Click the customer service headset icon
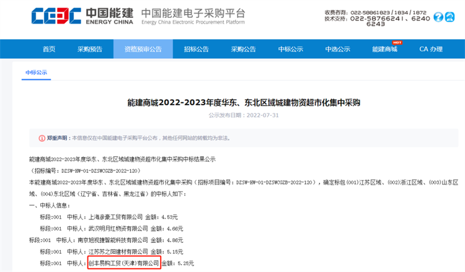Viewport: 465px width, 272px height. (449, 17)
